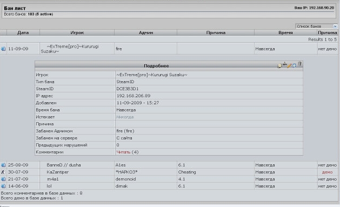Viewport: 340px width, 207px height.
Task: Click the rightmost Причина column header
Action: 328,32
